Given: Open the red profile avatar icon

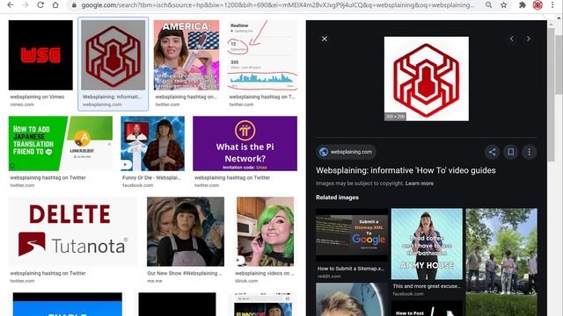Looking at the screenshot, I should (537, 5).
